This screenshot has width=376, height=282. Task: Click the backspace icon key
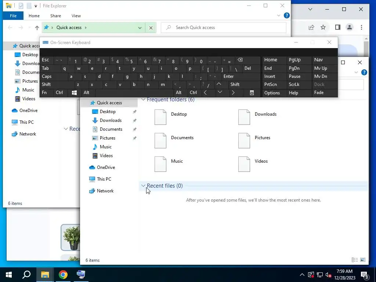point(247,60)
